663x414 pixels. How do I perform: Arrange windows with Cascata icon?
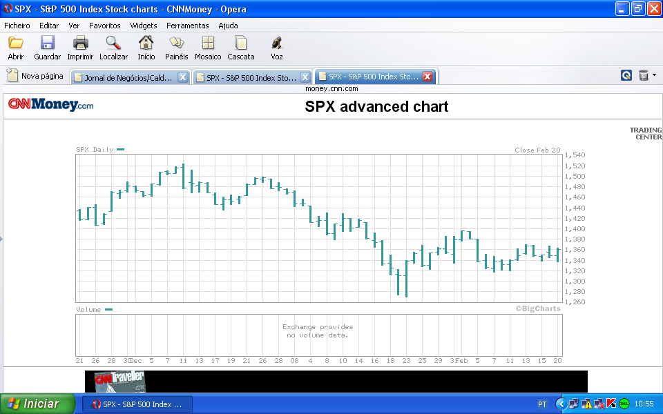coord(240,43)
